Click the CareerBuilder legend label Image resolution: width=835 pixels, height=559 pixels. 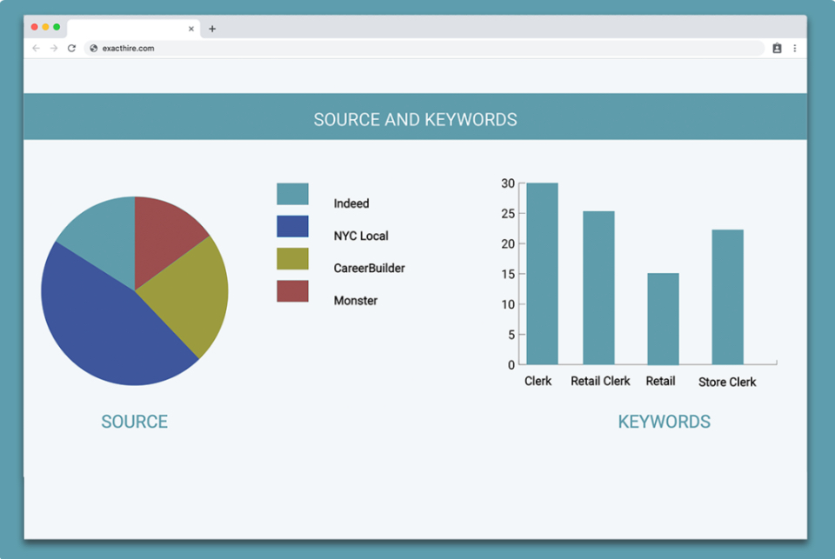[x=369, y=269]
